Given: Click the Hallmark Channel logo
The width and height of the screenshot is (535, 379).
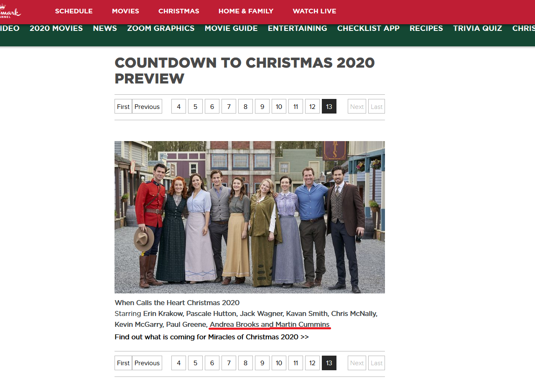Looking at the screenshot, I should (10, 11).
